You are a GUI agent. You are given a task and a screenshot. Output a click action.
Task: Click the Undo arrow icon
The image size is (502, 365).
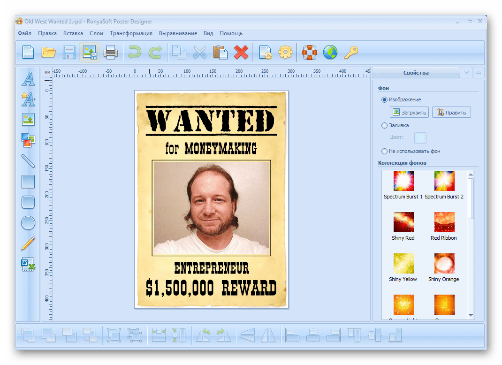tap(135, 52)
